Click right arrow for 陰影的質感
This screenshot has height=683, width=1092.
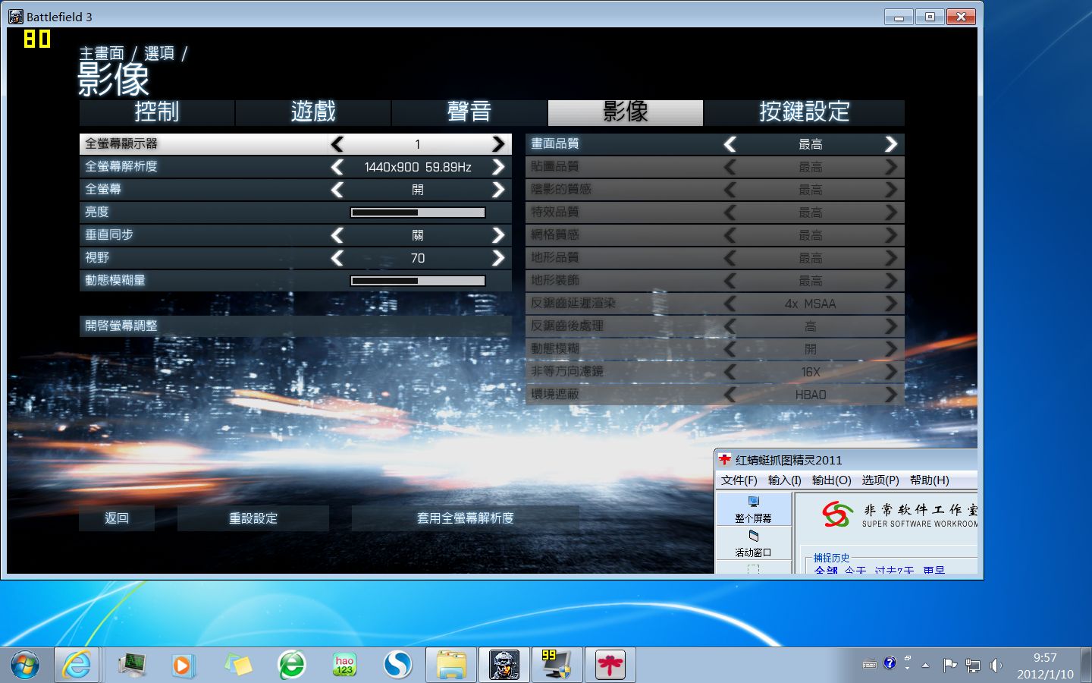[x=890, y=190]
